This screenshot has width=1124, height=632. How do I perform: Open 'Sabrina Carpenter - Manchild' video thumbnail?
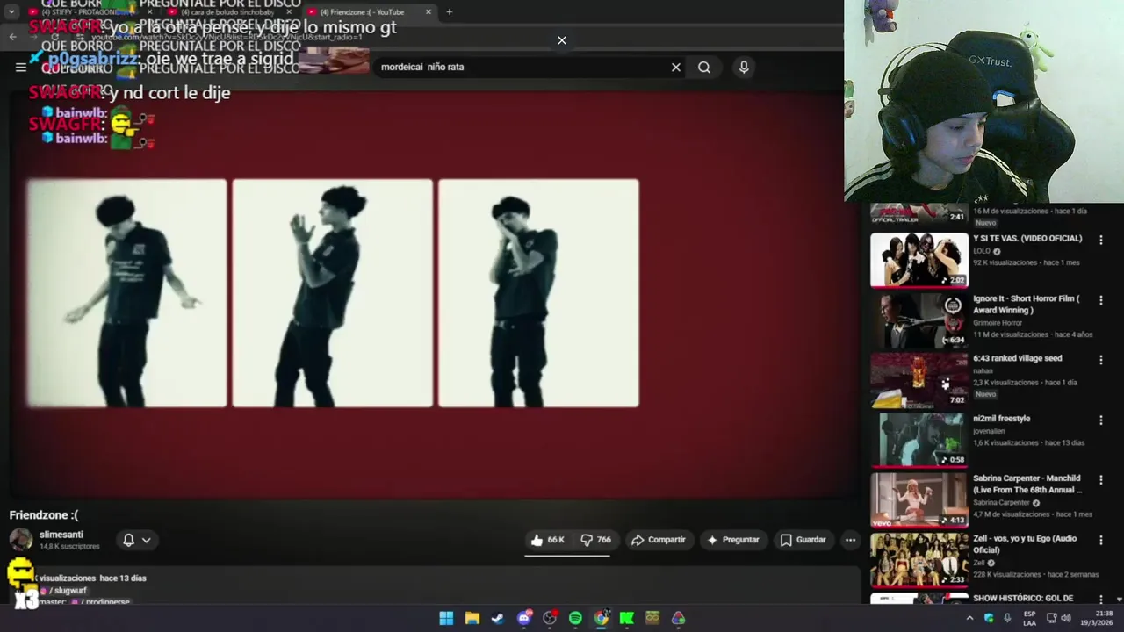point(919,499)
